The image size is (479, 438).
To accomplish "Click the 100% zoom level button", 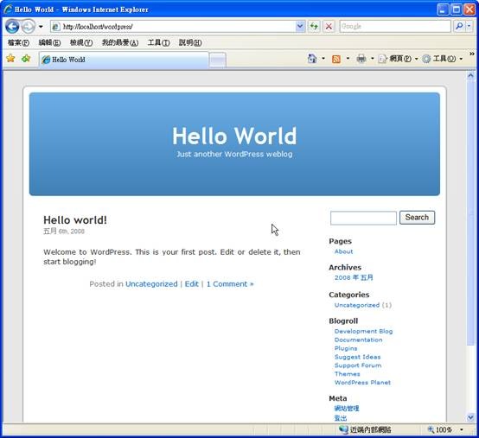I will (x=440, y=429).
